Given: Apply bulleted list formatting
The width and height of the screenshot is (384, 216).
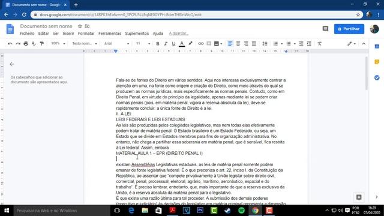Looking at the screenshot, I should pyautogui.click(x=289, y=44).
